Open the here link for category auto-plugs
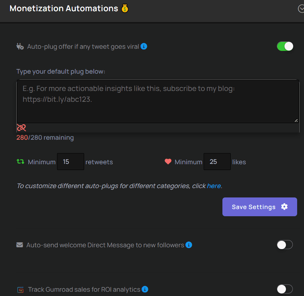Image resolution: width=304 pixels, height=296 pixels. pyautogui.click(x=214, y=186)
